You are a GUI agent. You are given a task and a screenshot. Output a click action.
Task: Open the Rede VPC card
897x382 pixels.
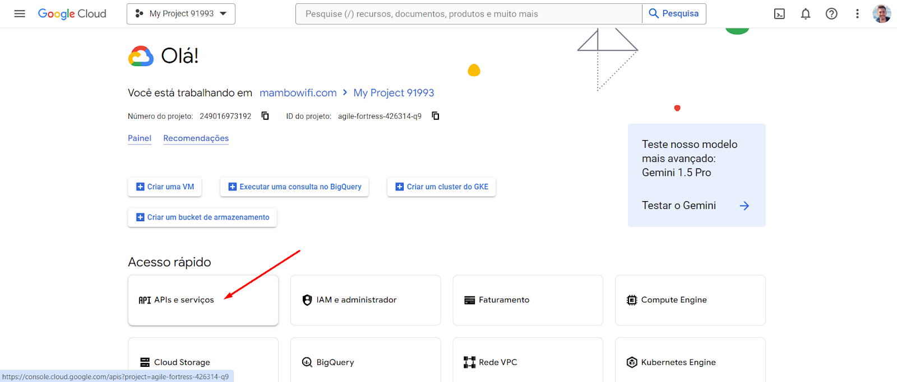(x=528, y=360)
